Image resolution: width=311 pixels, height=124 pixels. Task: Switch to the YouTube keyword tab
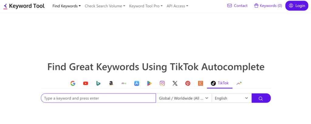tap(85, 83)
